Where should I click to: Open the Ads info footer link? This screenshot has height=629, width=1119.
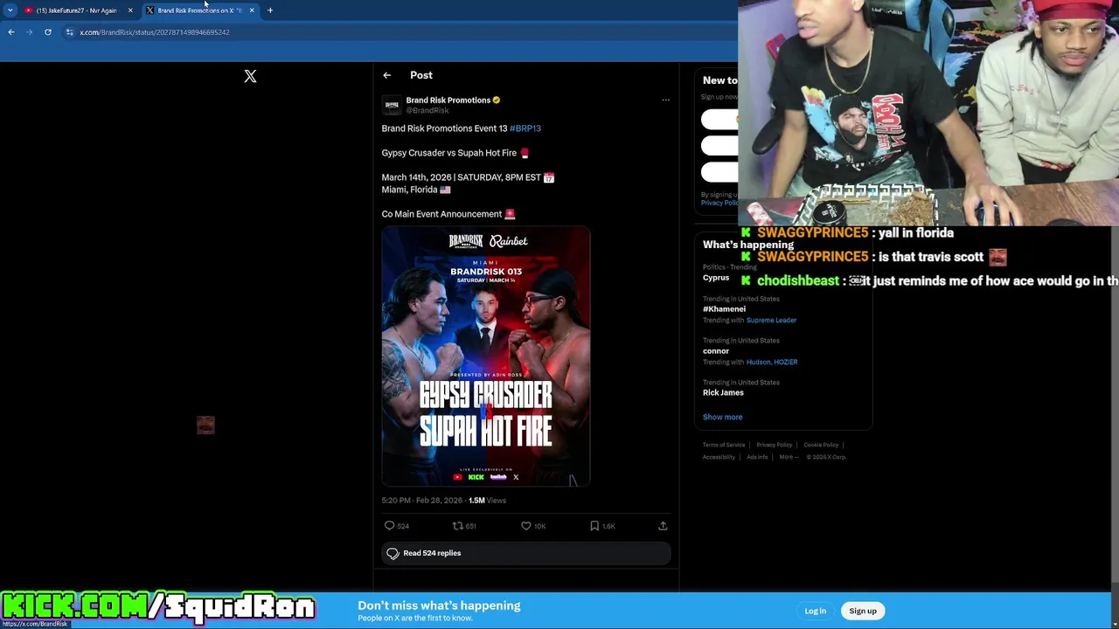(x=757, y=457)
